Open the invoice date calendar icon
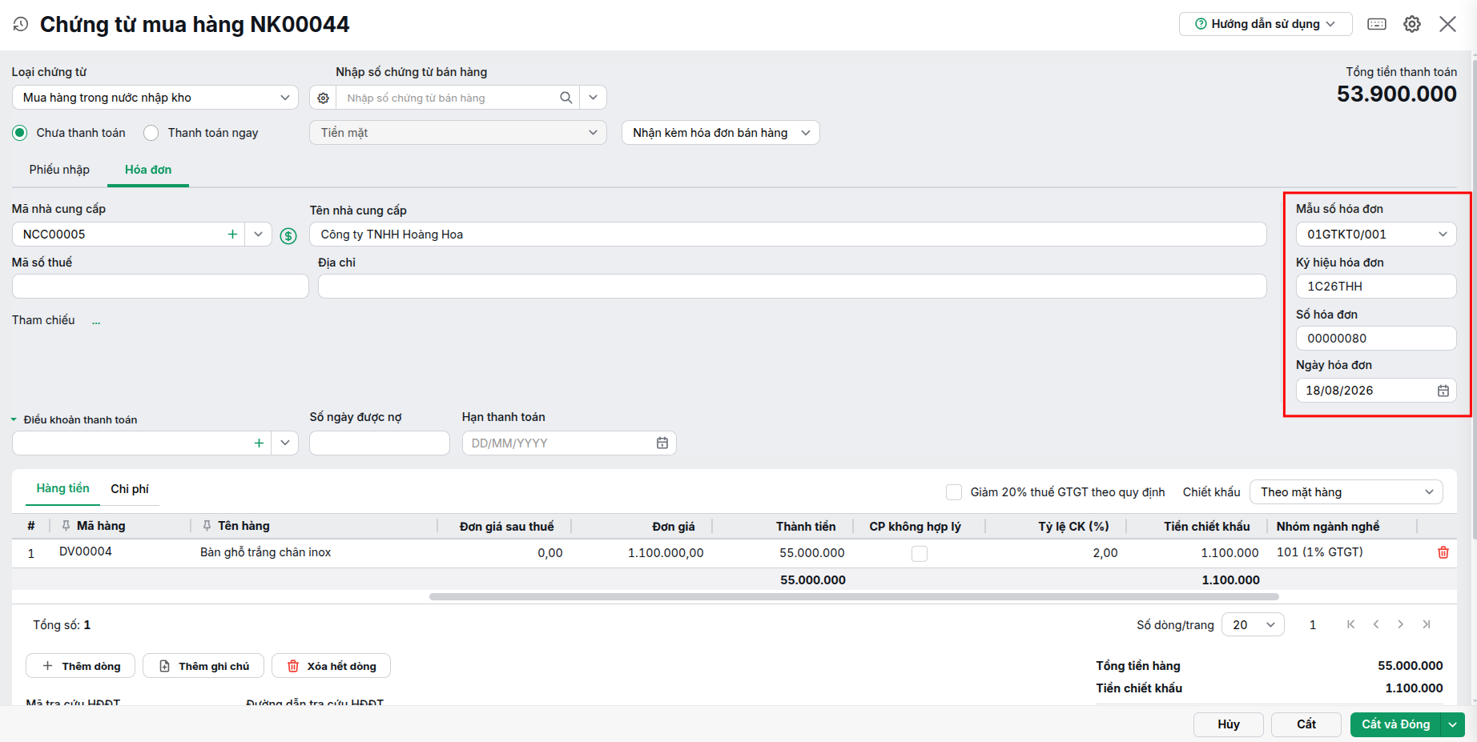This screenshot has width=1477, height=742. (1443, 391)
